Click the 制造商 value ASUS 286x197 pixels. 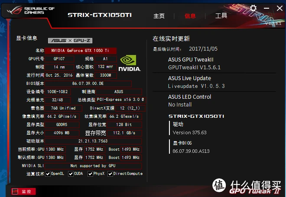coord(119,92)
